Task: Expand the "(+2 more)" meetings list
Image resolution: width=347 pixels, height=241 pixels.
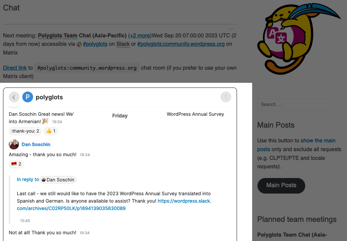Action: (x=140, y=35)
